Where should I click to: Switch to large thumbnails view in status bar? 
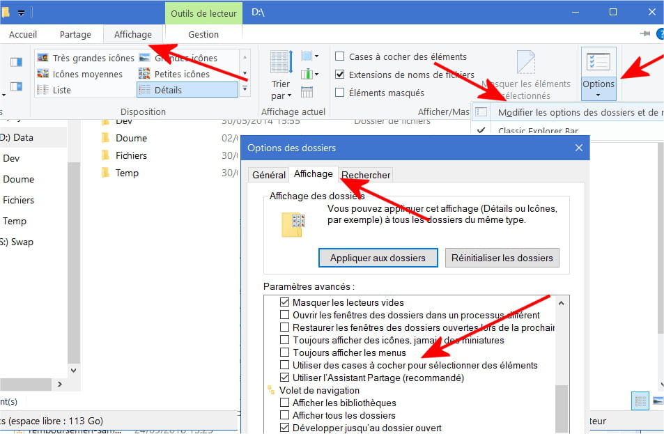658,401
